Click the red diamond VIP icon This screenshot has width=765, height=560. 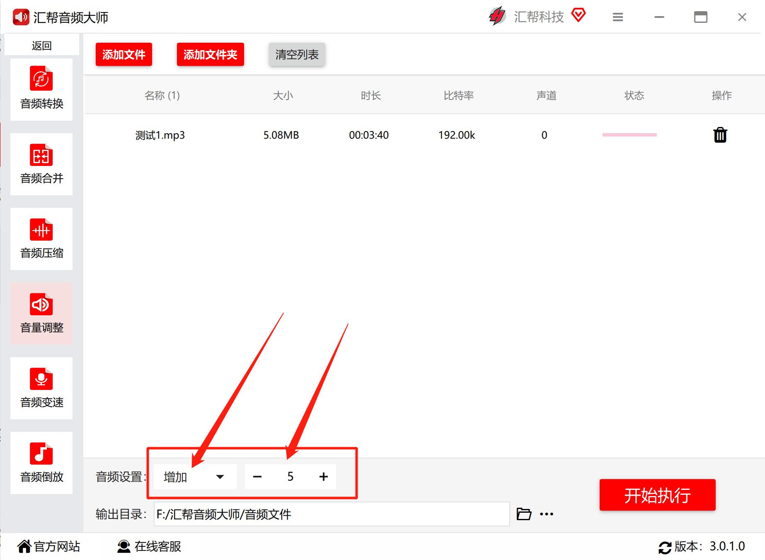[x=579, y=15]
